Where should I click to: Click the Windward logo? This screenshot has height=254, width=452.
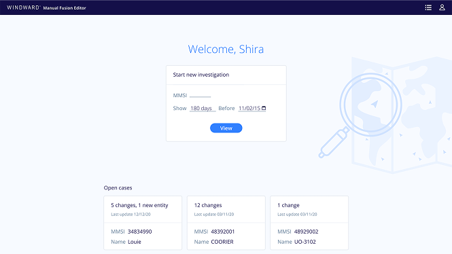[23, 7]
